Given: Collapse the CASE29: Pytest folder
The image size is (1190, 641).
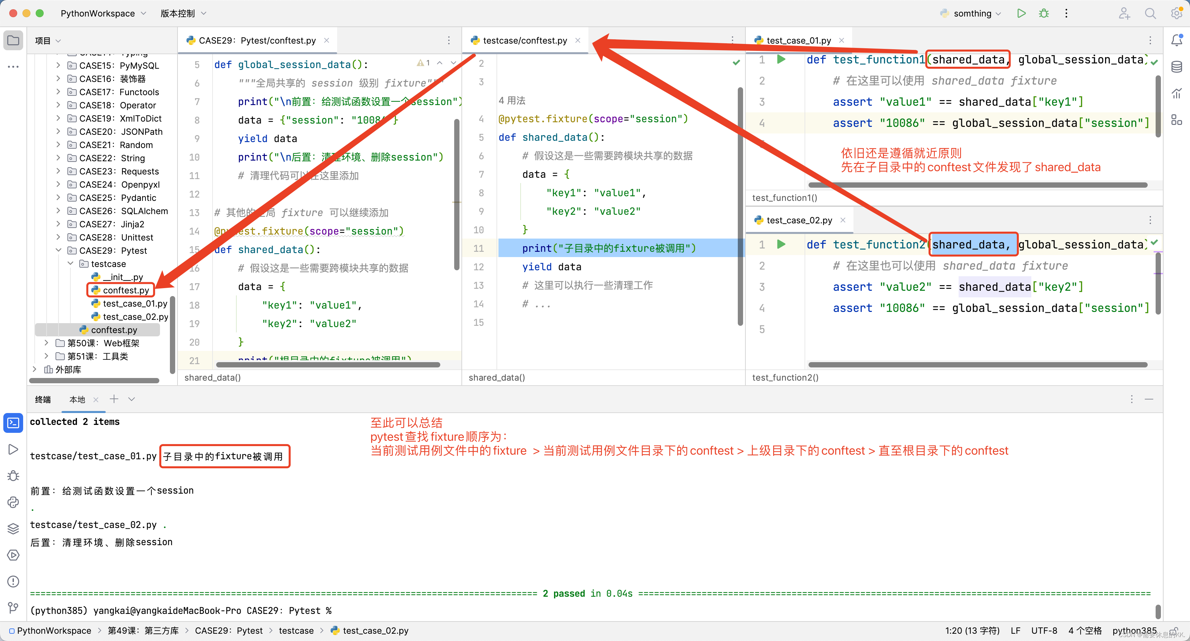Looking at the screenshot, I should (59, 250).
